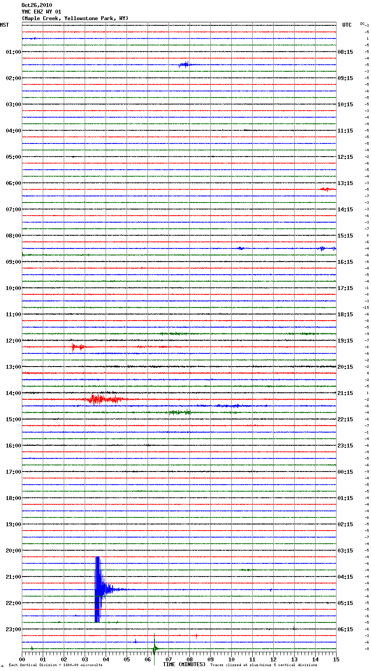Click the 15 minute tick on the time axis
Screen dimensions: 371x671
click(x=336, y=659)
